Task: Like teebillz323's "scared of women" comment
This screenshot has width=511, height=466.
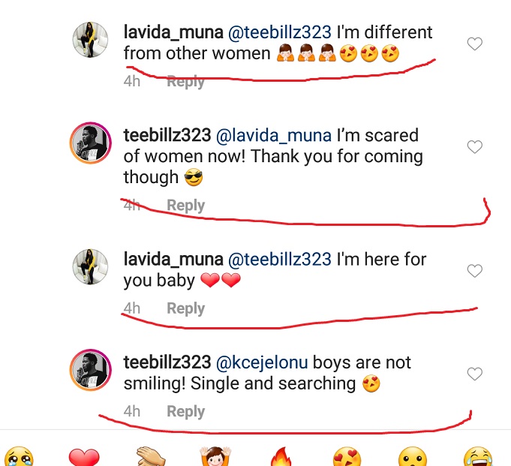Action: pos(474,147)
